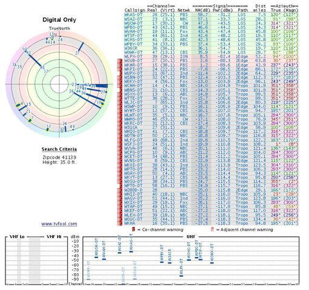
Task: Click the Netwk column header
Action: [x=183, y=10]
